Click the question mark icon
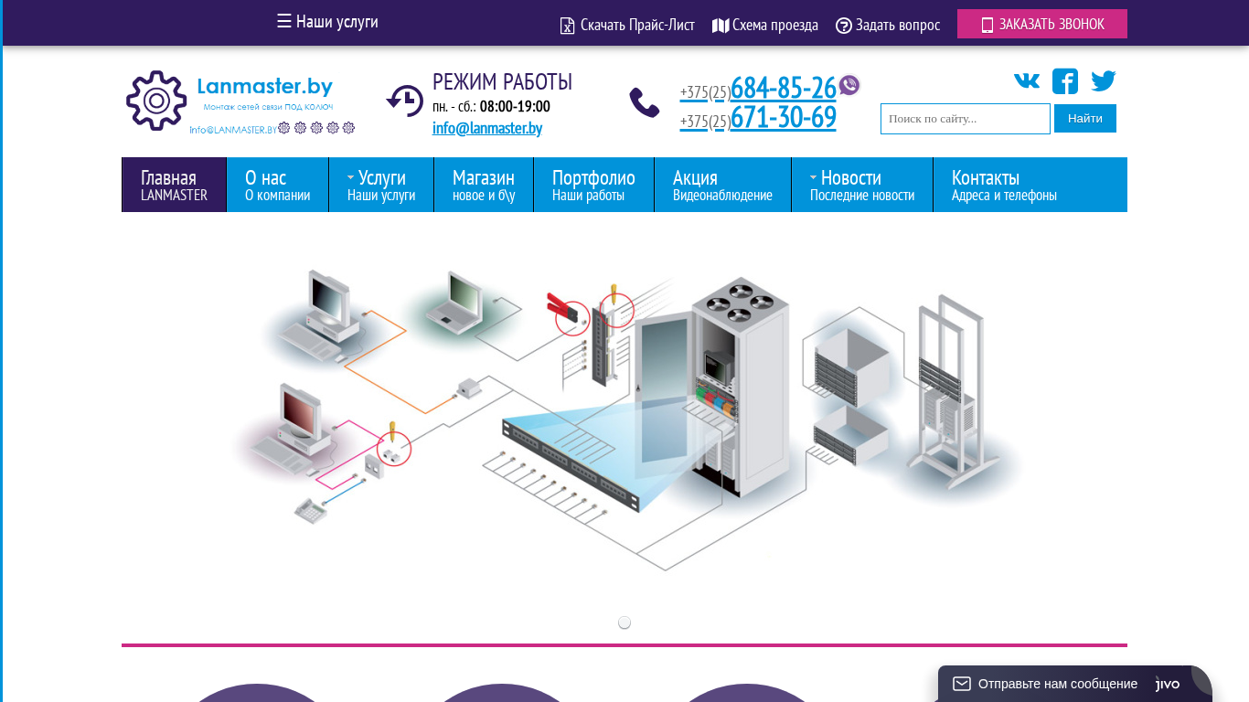 844,26
